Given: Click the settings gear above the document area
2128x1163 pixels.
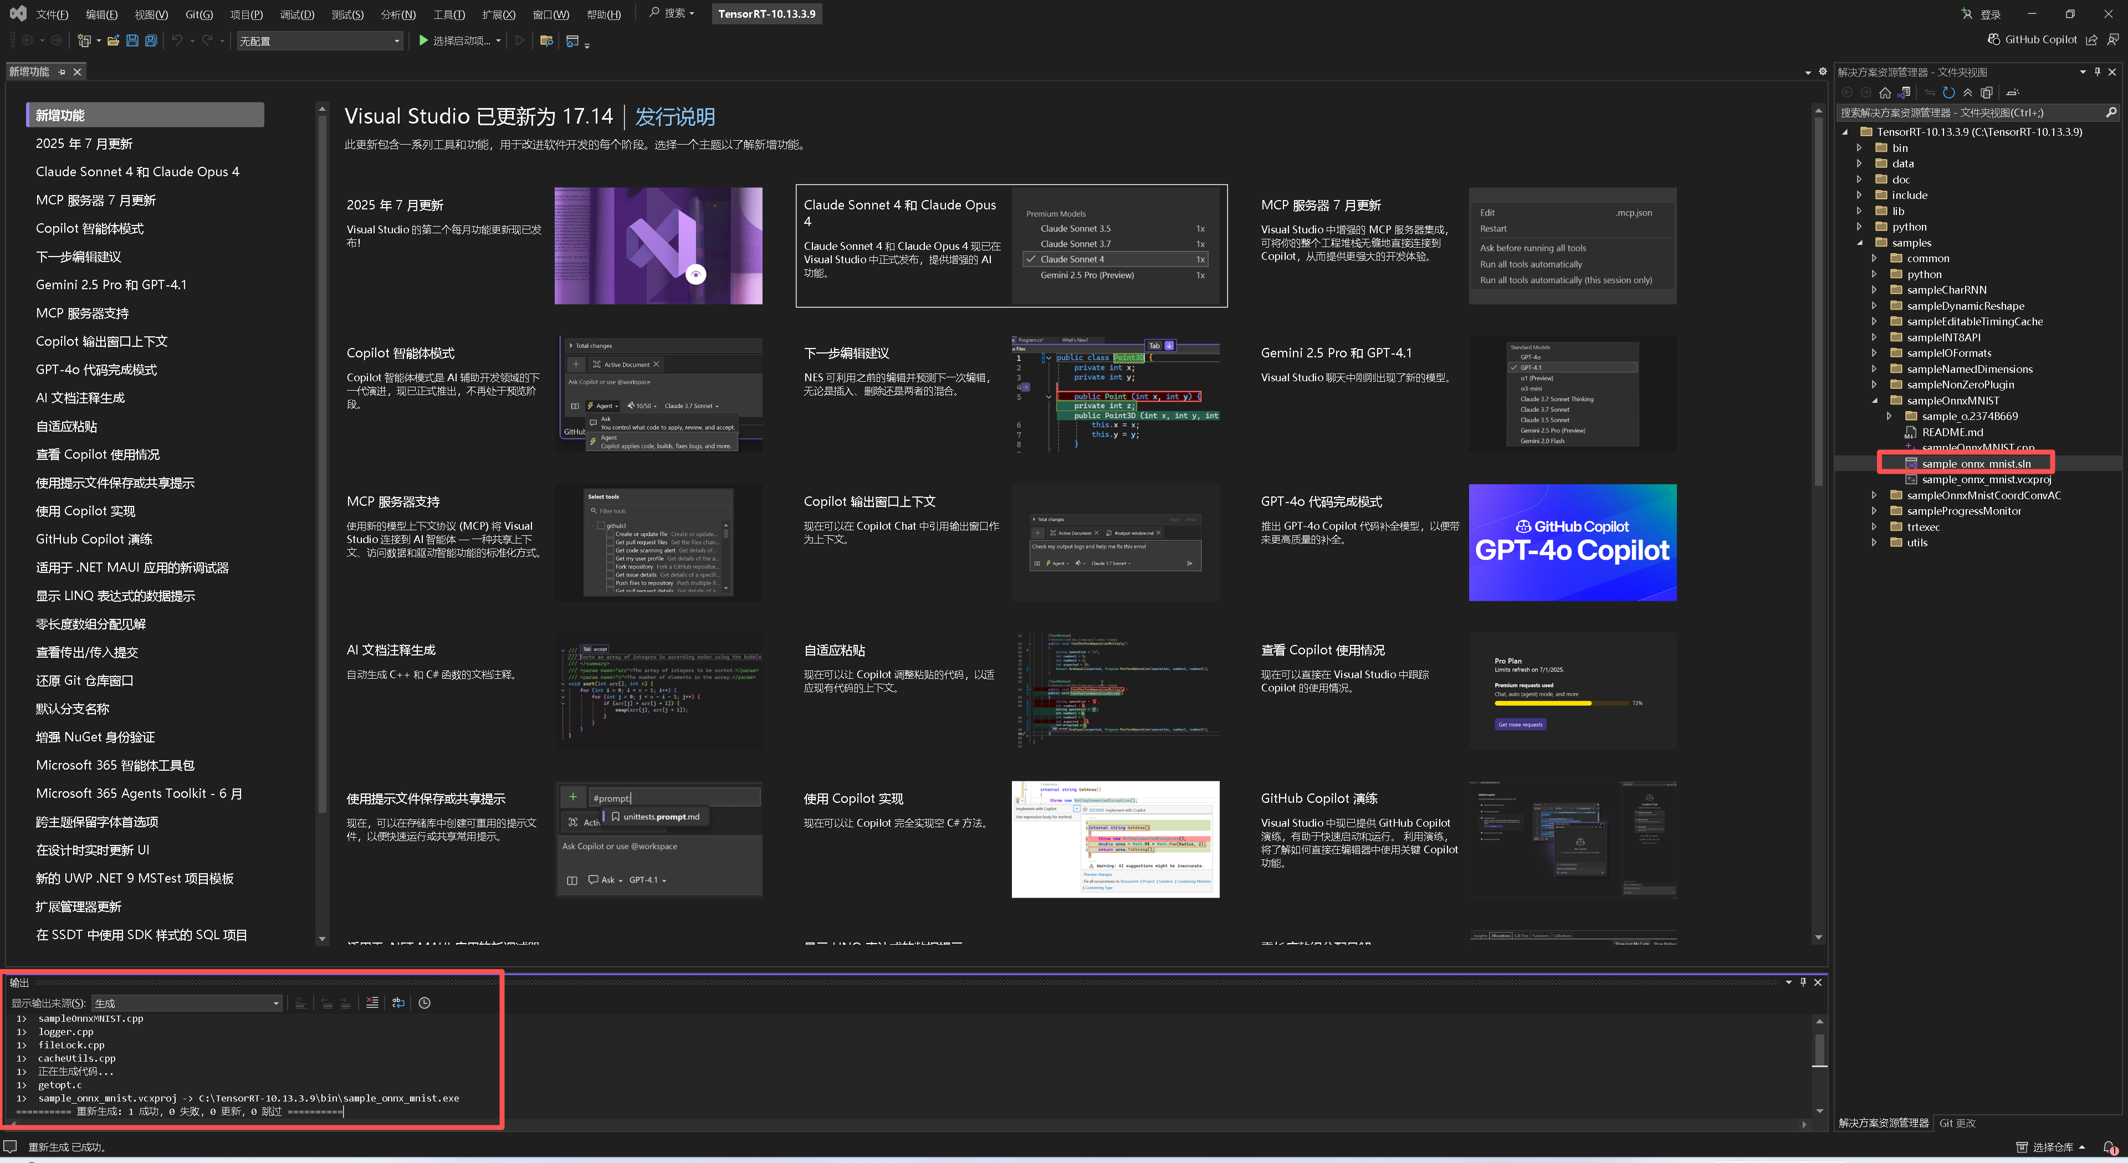Looking at the screenshot, I should [1823, 72].
